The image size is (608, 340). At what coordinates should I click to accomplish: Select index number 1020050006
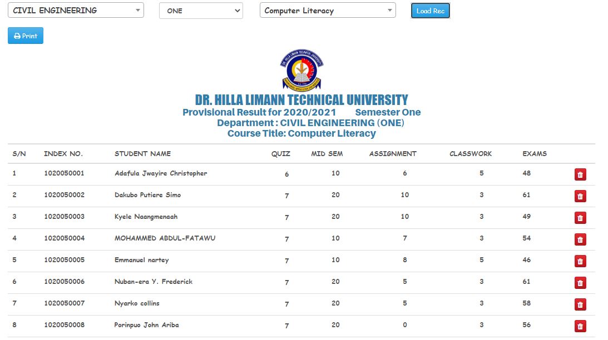tap(64, 282)
